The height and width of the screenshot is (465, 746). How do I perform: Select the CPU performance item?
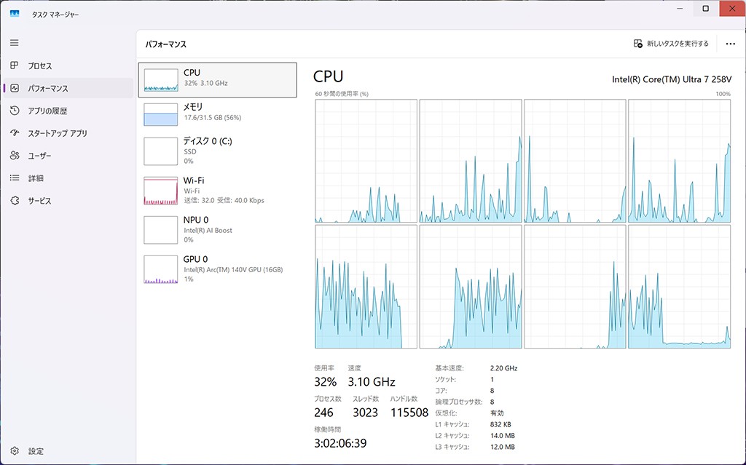(x=217, y=79)
